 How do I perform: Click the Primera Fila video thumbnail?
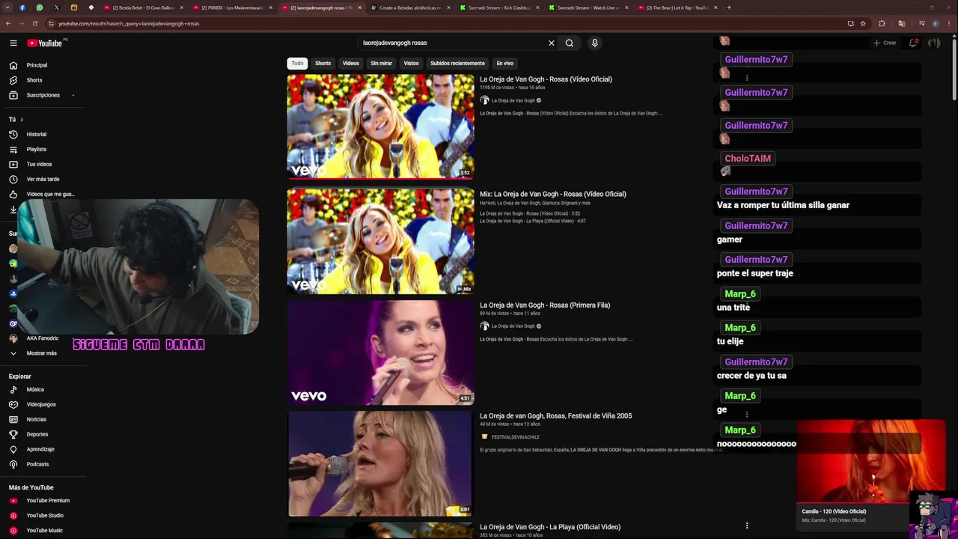[x=381, y=353]
